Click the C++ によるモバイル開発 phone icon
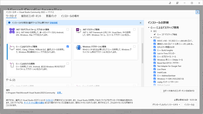This screenshot has height=114, width=203. (12, 65)
